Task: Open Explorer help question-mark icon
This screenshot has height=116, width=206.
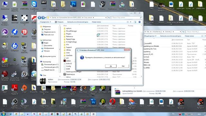Action: [139, 22]
